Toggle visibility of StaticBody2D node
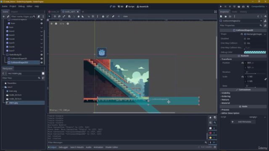The image size is (269, 151). (x=42, y=55)
